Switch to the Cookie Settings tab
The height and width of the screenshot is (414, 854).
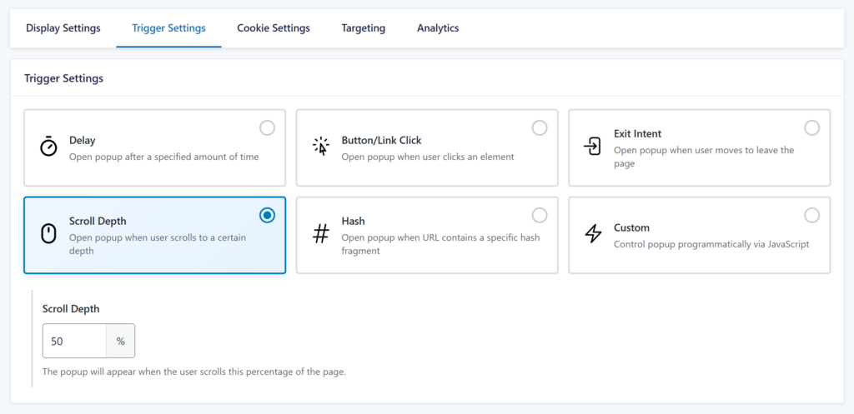coord(273,28)
